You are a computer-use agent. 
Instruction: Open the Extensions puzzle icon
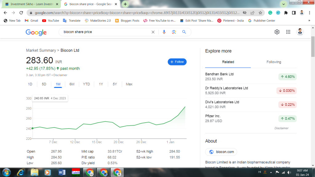tap(286, 13)
